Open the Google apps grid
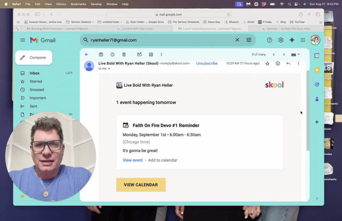 click(303, 40)
